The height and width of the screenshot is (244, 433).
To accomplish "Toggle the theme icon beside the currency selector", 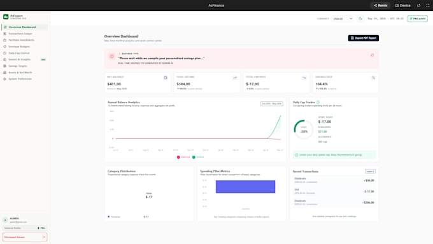I will (x=360, y=18).
